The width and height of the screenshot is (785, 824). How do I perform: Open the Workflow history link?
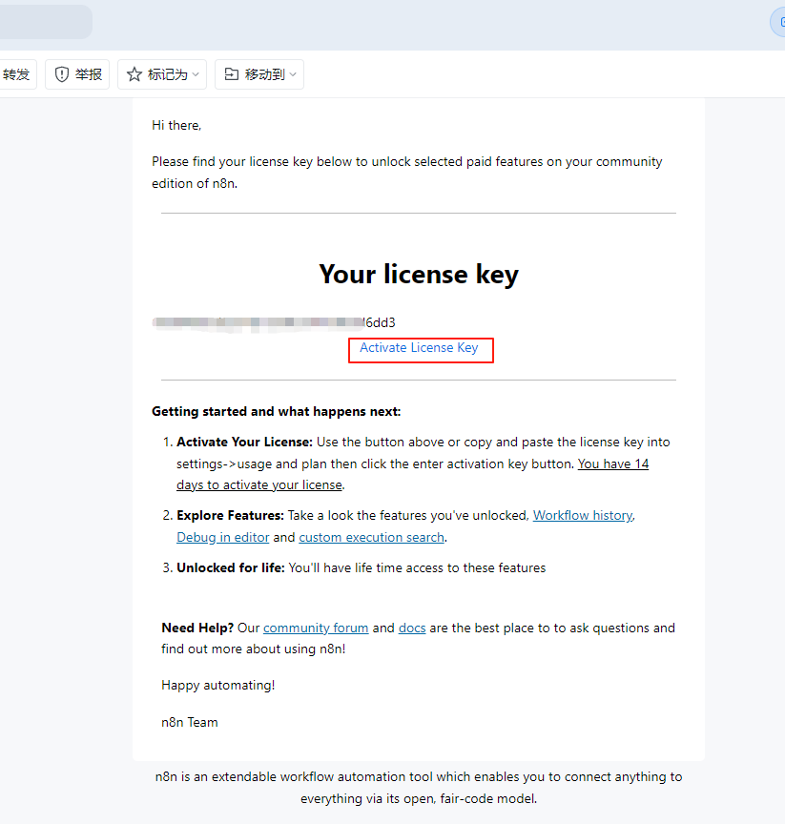[583, 515]
